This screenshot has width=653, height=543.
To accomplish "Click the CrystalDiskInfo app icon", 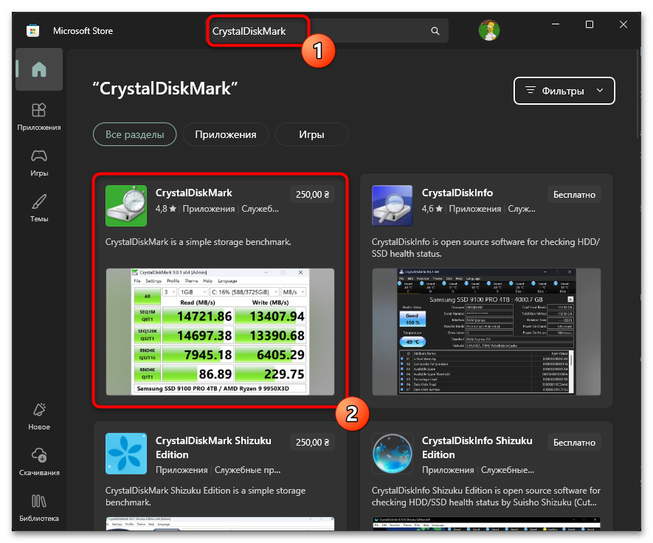I will tap(392, 206).
